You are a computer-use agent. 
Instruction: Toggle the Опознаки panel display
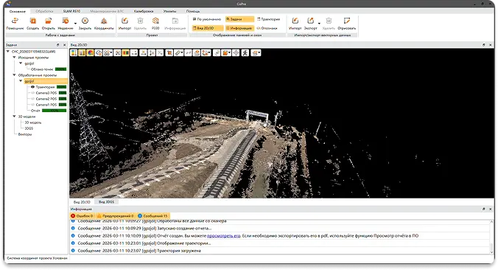click(267, 28)
